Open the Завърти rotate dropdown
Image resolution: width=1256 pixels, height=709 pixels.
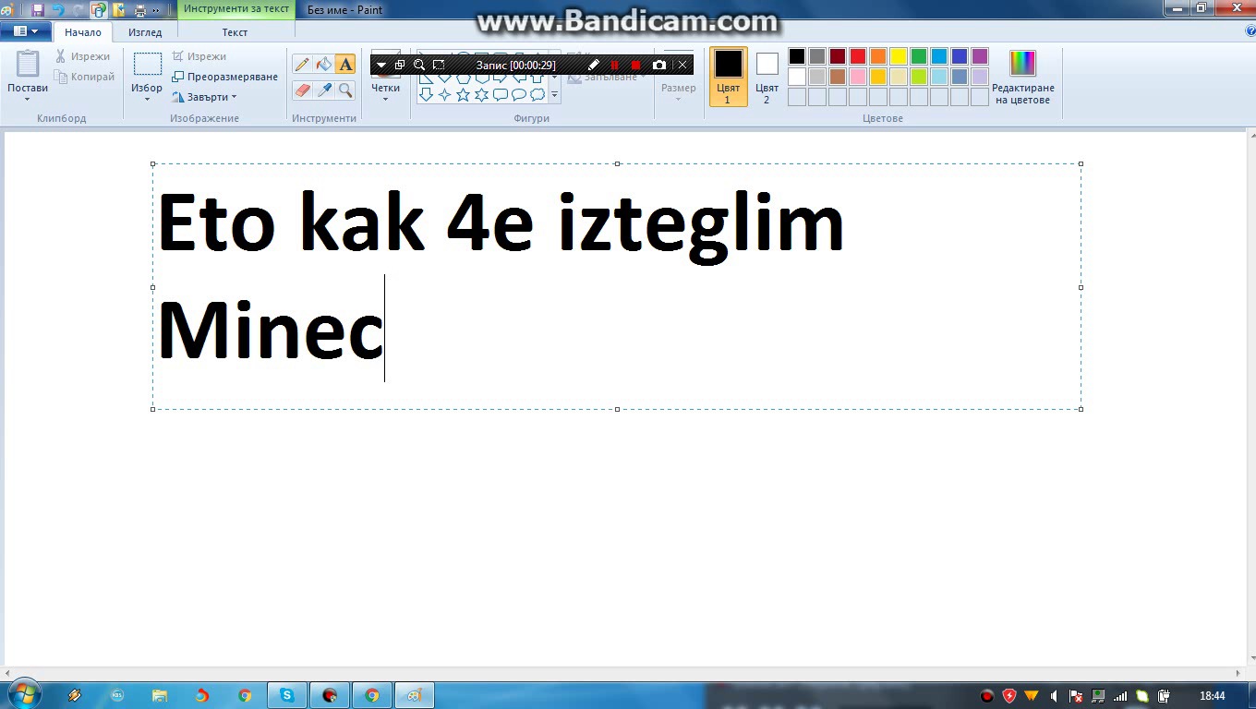205,97
